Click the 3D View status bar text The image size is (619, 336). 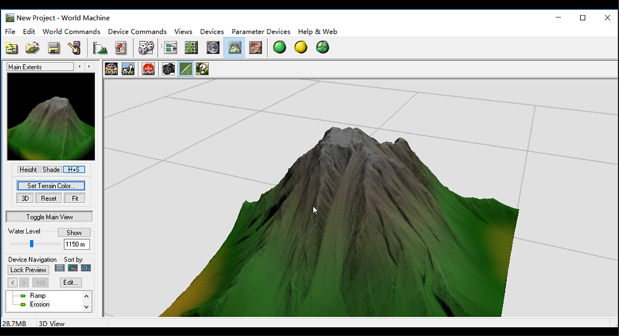(x=52, y=324)
